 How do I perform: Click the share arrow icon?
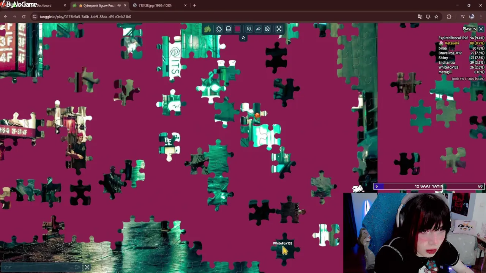click(x=258, y=29)
